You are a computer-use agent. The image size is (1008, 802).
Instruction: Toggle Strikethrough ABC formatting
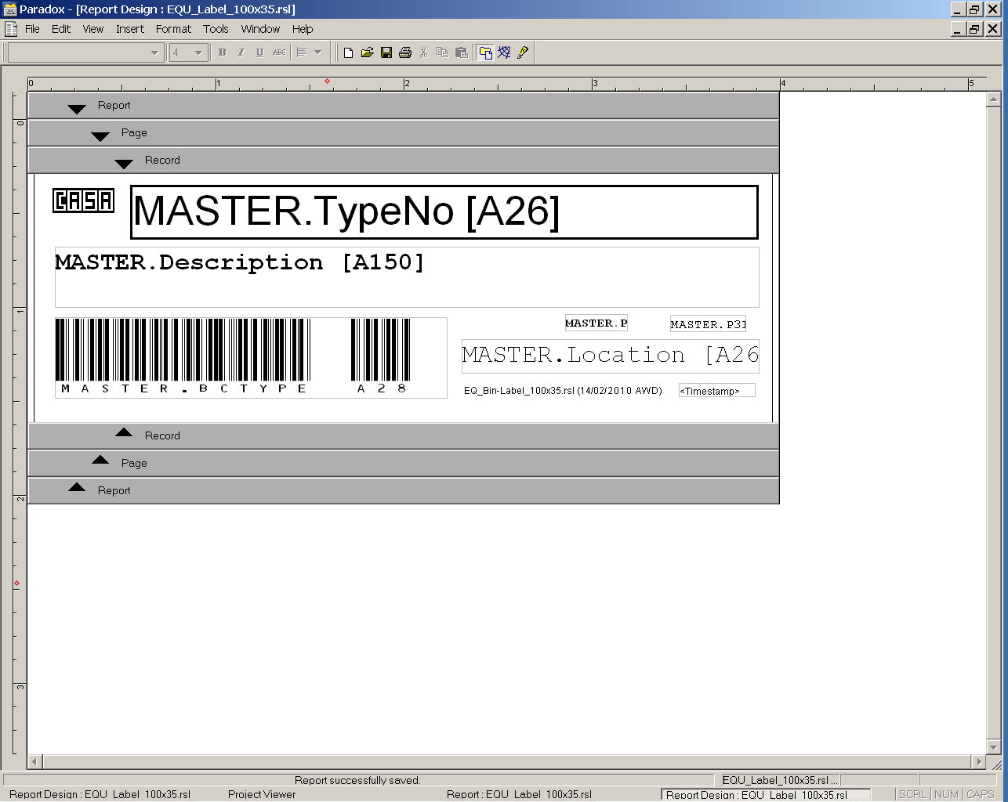click(x=279, y=52)
